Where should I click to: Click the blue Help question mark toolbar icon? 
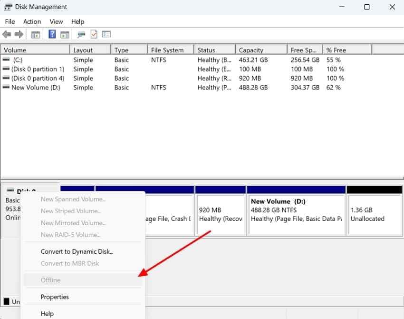(52, 34)
